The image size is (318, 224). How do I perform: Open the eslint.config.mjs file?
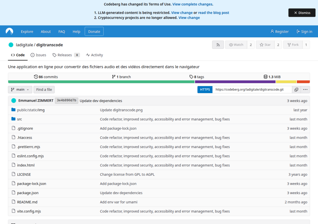tap(30, 156)
